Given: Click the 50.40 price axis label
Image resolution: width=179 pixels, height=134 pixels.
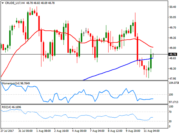Looking at the screenshot, I should pyautogui.click(x=173, y=7).
